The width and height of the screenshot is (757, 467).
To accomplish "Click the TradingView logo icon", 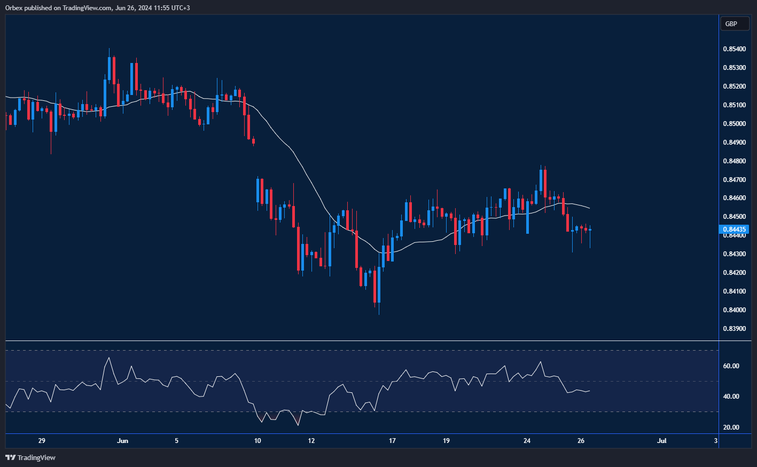I will pos(10,457).
